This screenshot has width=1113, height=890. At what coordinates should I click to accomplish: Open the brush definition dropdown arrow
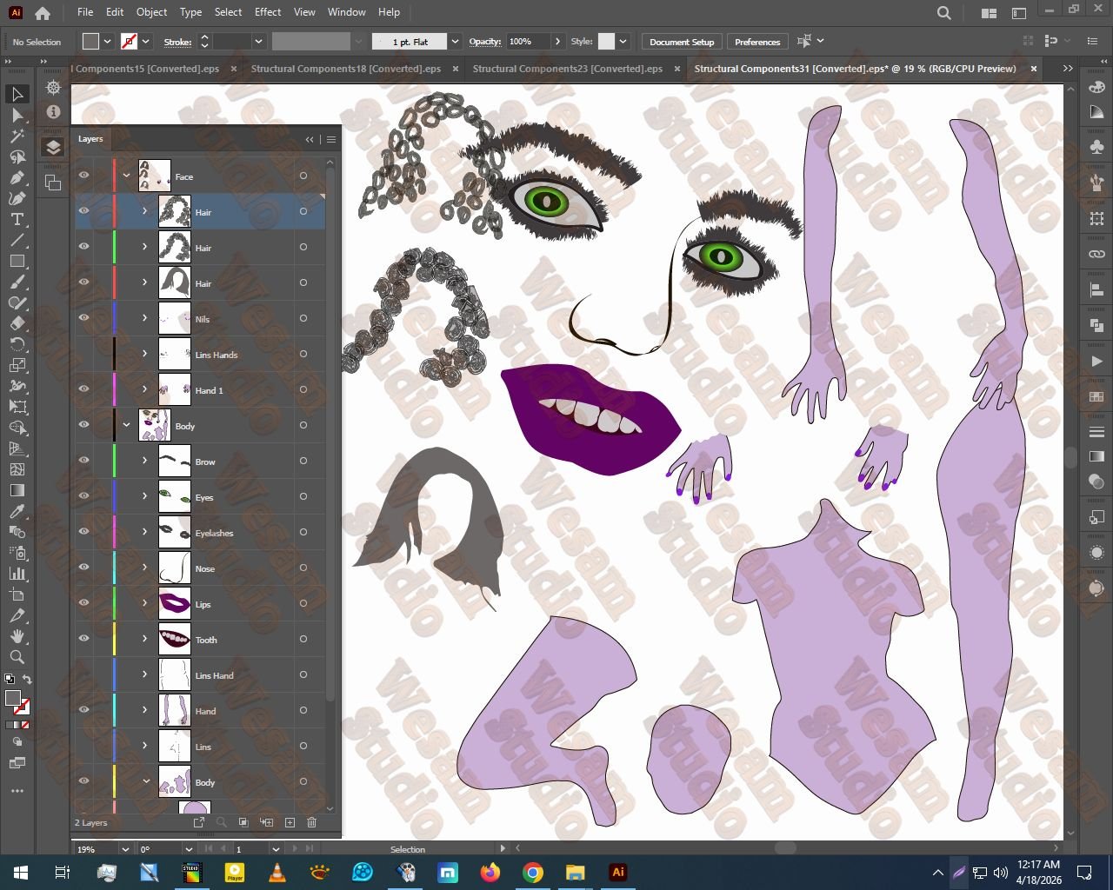coord(454,42)
